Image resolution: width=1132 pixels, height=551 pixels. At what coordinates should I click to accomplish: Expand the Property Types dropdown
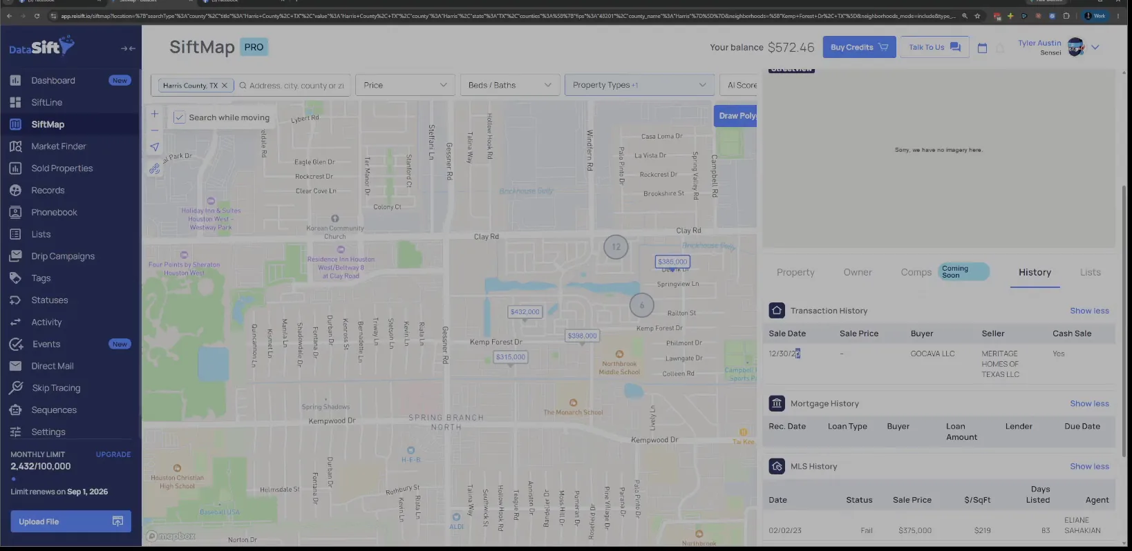(639, 85)
